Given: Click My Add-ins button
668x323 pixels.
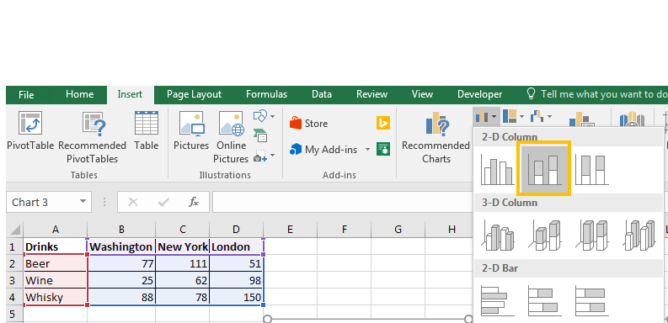Looking at the screenshot, I should [323, 150].
